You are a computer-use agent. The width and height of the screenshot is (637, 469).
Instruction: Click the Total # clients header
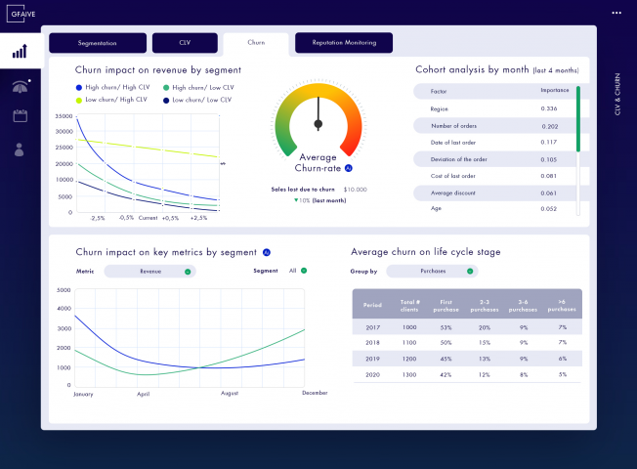pos(409,306)
